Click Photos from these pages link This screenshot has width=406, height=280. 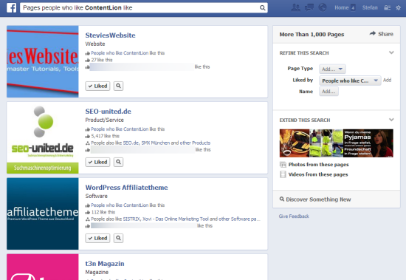pyautogui.click(x=318, y=165)
